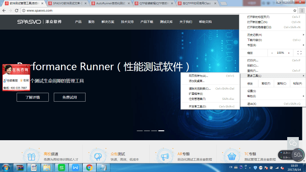This screenshot has width=306, height=172.
Task: Select the last carousel slide indicator
Action: [161, 131]
